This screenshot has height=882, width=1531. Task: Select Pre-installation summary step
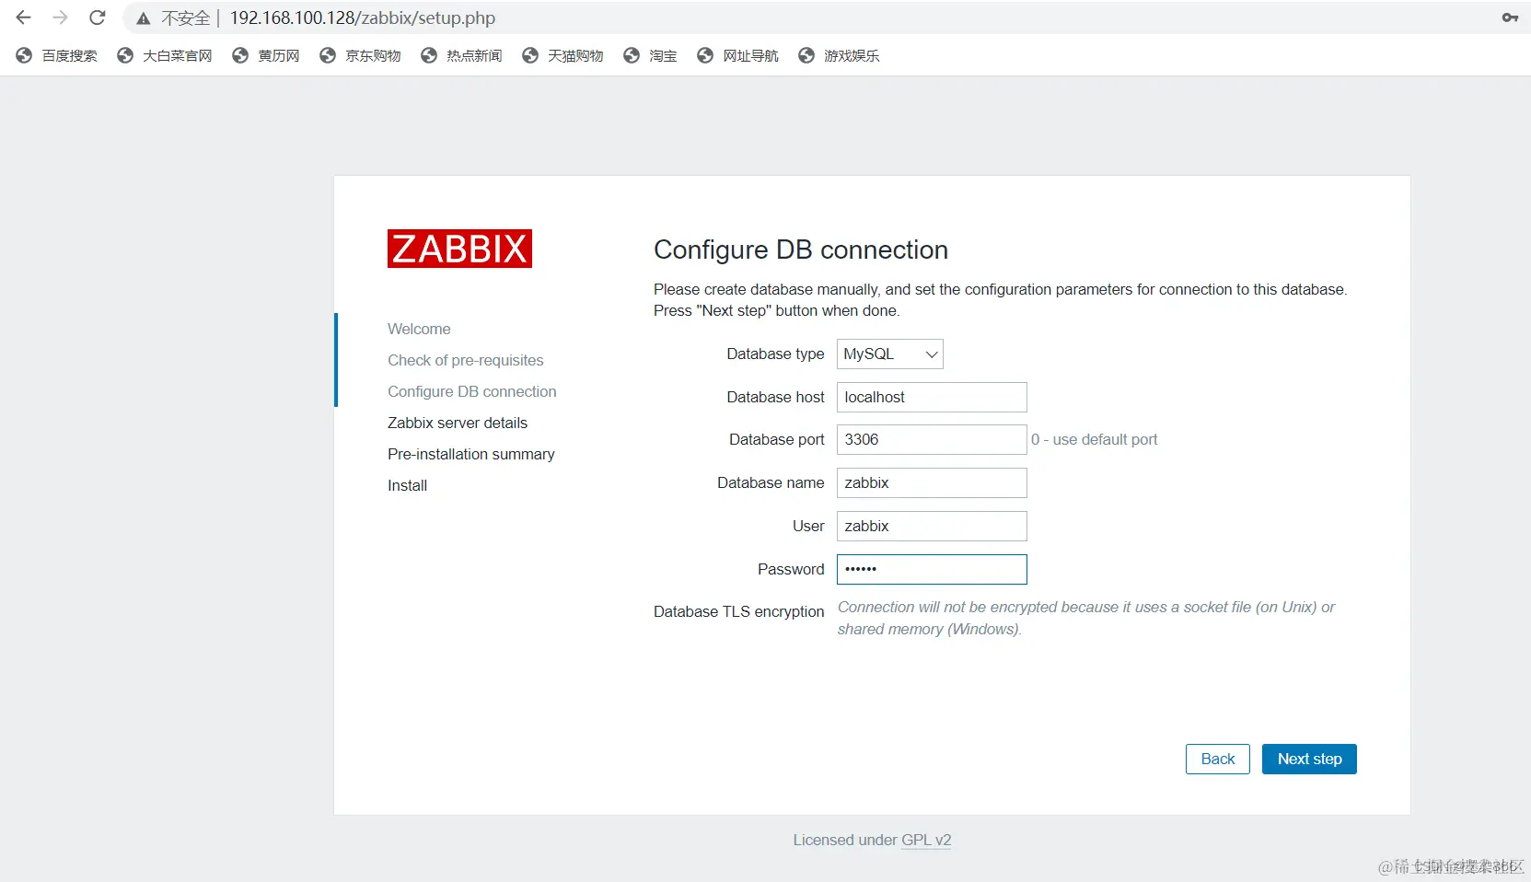(x=470, y=454)
